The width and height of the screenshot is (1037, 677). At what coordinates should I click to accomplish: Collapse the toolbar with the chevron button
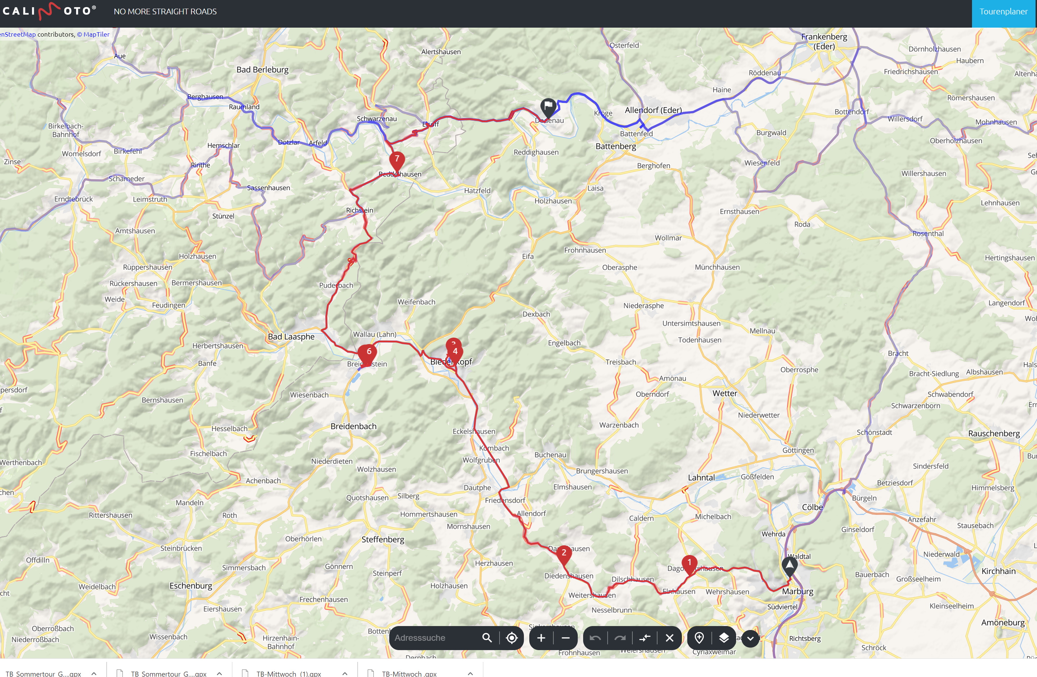pyautogui.click(x=750, y=639)
